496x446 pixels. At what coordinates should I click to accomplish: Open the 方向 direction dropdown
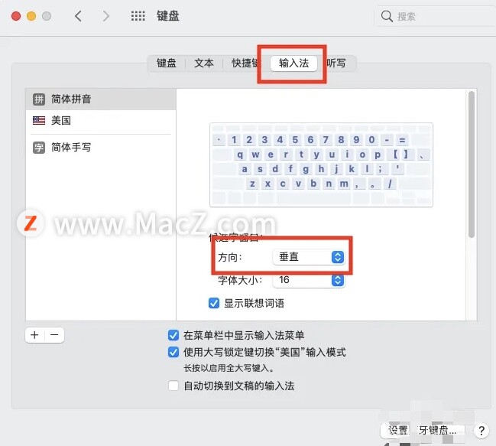(x=309, y=257)
